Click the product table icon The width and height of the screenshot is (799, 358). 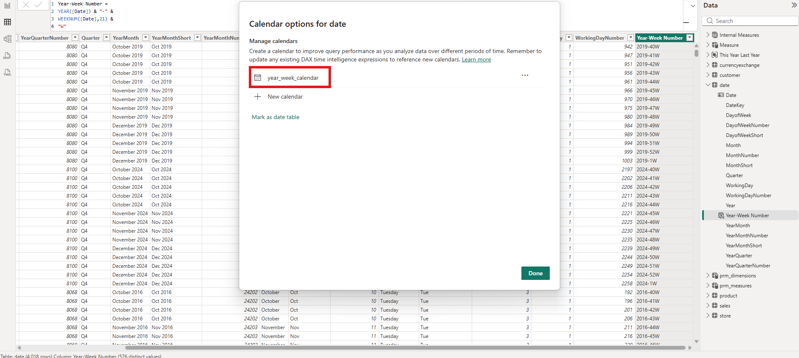click(x=715, y=295)
